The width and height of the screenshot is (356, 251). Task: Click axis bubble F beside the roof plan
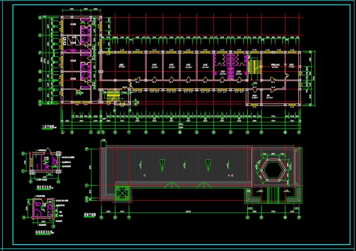(87, 149)
